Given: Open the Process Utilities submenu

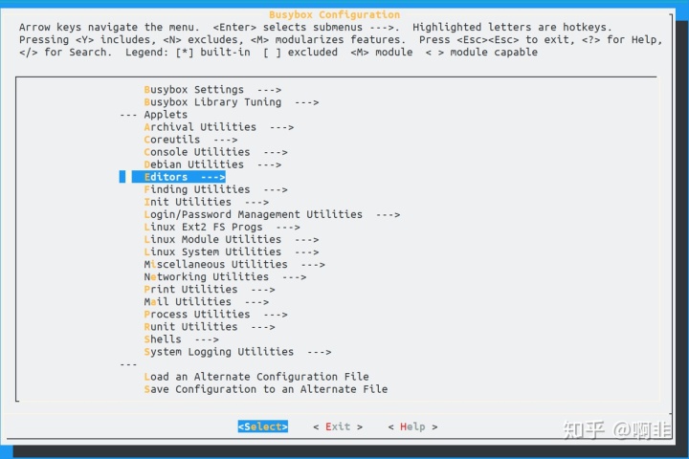Looking at the screenshot, I should pos(215,315).
